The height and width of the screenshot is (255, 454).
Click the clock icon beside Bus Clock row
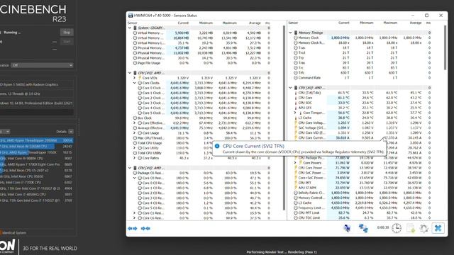tap(135, 118)
